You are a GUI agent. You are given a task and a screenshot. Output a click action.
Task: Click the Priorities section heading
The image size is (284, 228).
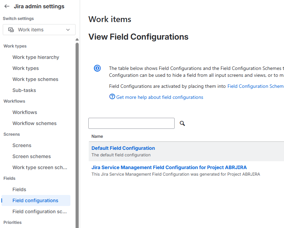click(x=12, y=222)
